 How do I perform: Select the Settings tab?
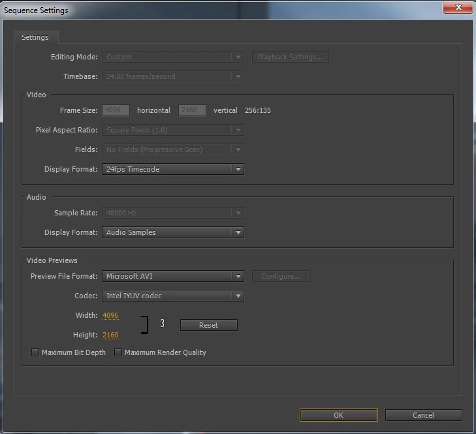click(35, 37)
